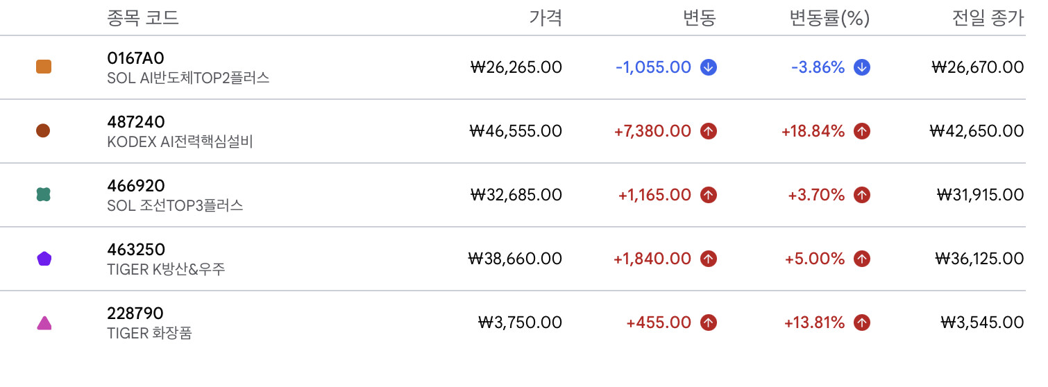Click the 전일 종가 column header
The image size is (1048, 387).
point(988,18)
